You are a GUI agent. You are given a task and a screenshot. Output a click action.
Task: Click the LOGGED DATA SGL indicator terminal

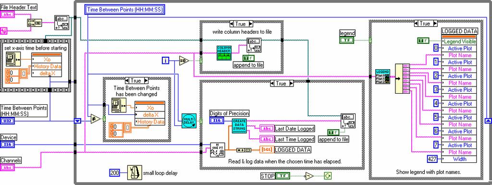pyautogui.click(x=267, y=150)
